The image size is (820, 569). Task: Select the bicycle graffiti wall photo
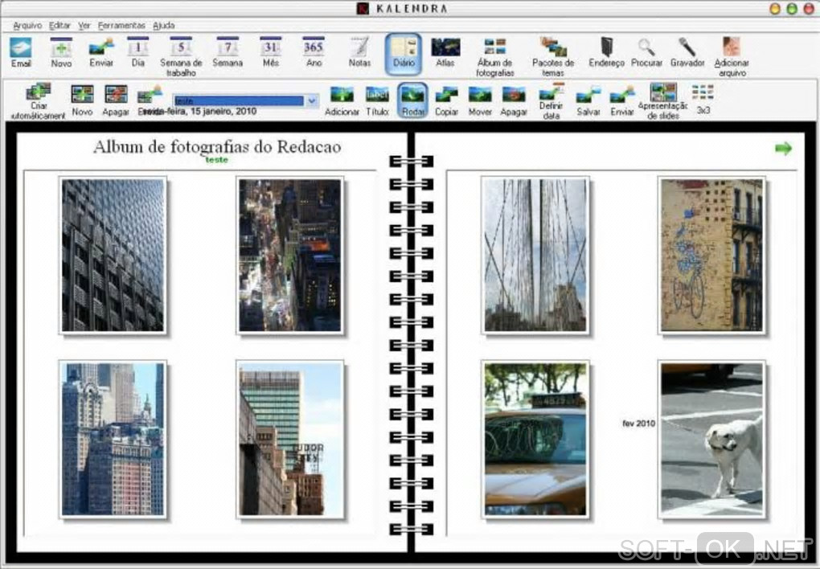711,256
